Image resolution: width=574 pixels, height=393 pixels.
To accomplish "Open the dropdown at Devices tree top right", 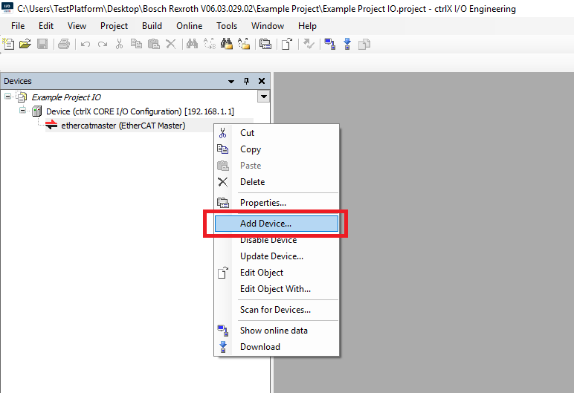I will coord(263,97).
